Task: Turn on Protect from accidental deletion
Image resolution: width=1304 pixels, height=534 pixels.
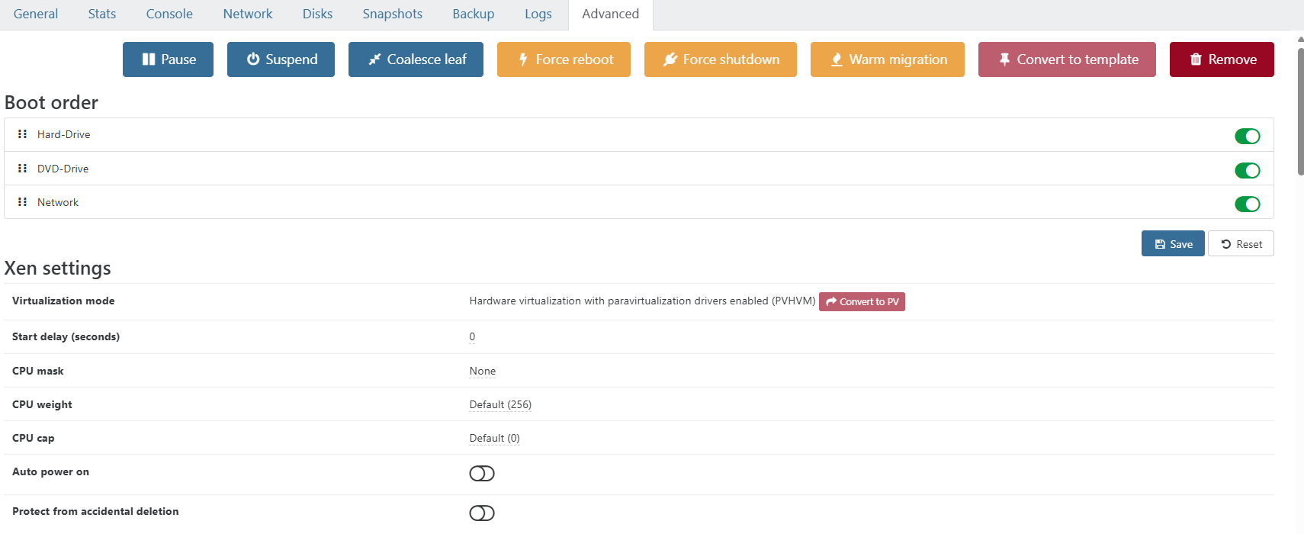Action: click(482, 513)
